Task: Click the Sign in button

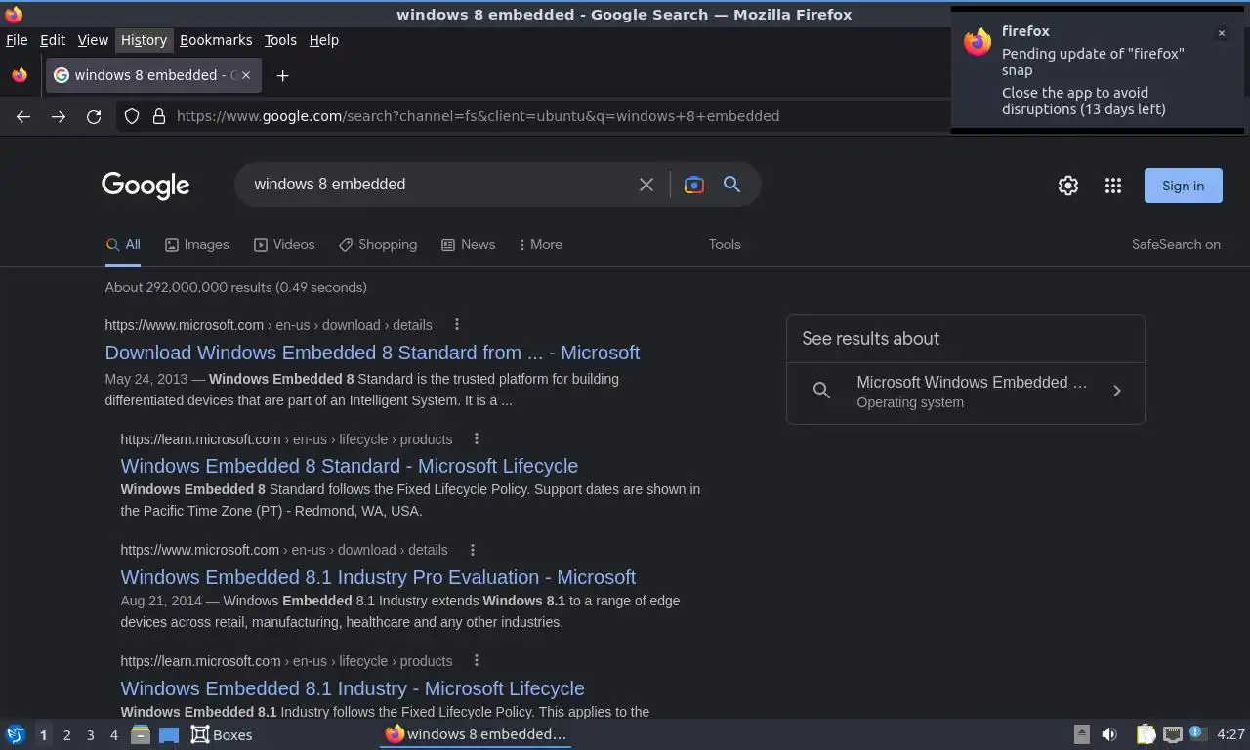Action: [x=1183, y=186]
